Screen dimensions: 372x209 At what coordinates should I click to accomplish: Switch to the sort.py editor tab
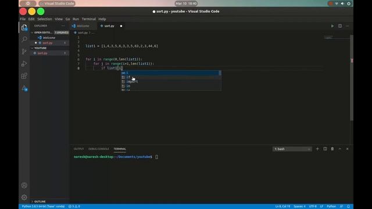(x=109, y=26)
